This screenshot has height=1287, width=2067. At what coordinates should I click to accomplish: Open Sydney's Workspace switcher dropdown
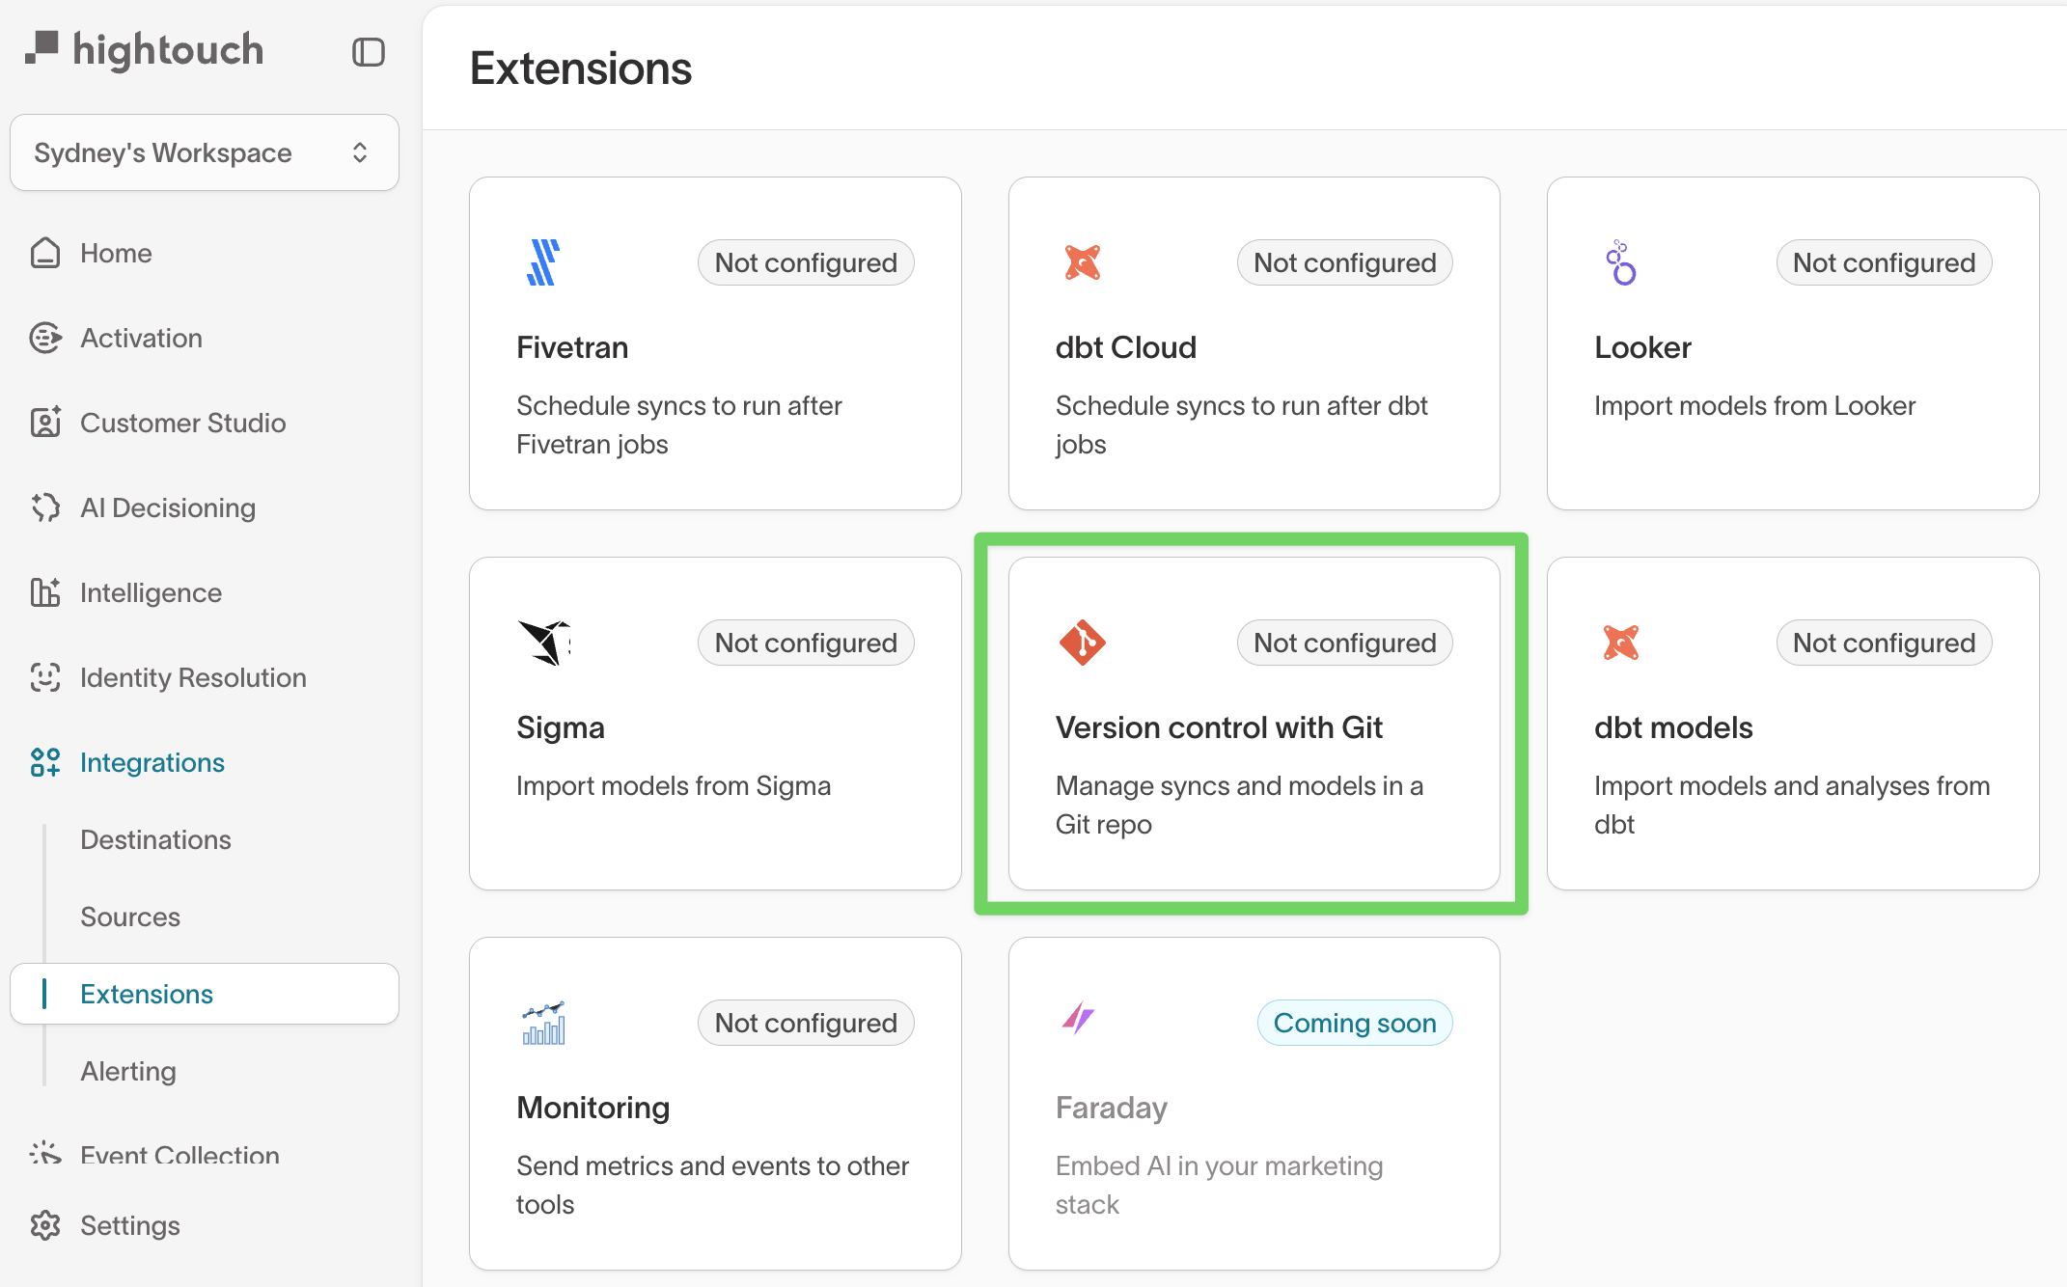click(x=204, y=152)
